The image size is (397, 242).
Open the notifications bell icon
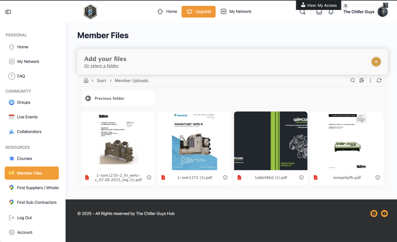(x=331, y=12)
